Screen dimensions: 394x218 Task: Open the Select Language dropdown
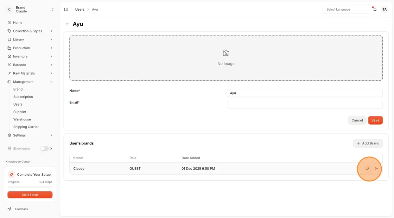pos(345,10)
